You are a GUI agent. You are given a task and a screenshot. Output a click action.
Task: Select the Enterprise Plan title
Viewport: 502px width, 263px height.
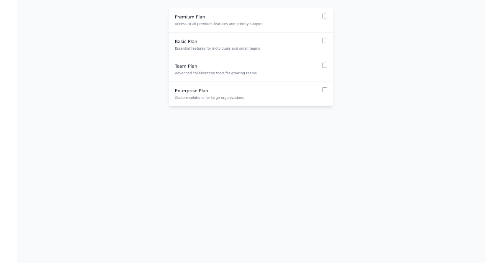[x=191, y=91]
